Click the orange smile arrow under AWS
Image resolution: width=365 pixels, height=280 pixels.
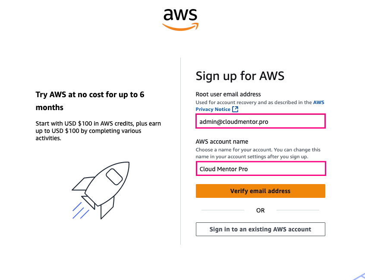pos(180,27)
